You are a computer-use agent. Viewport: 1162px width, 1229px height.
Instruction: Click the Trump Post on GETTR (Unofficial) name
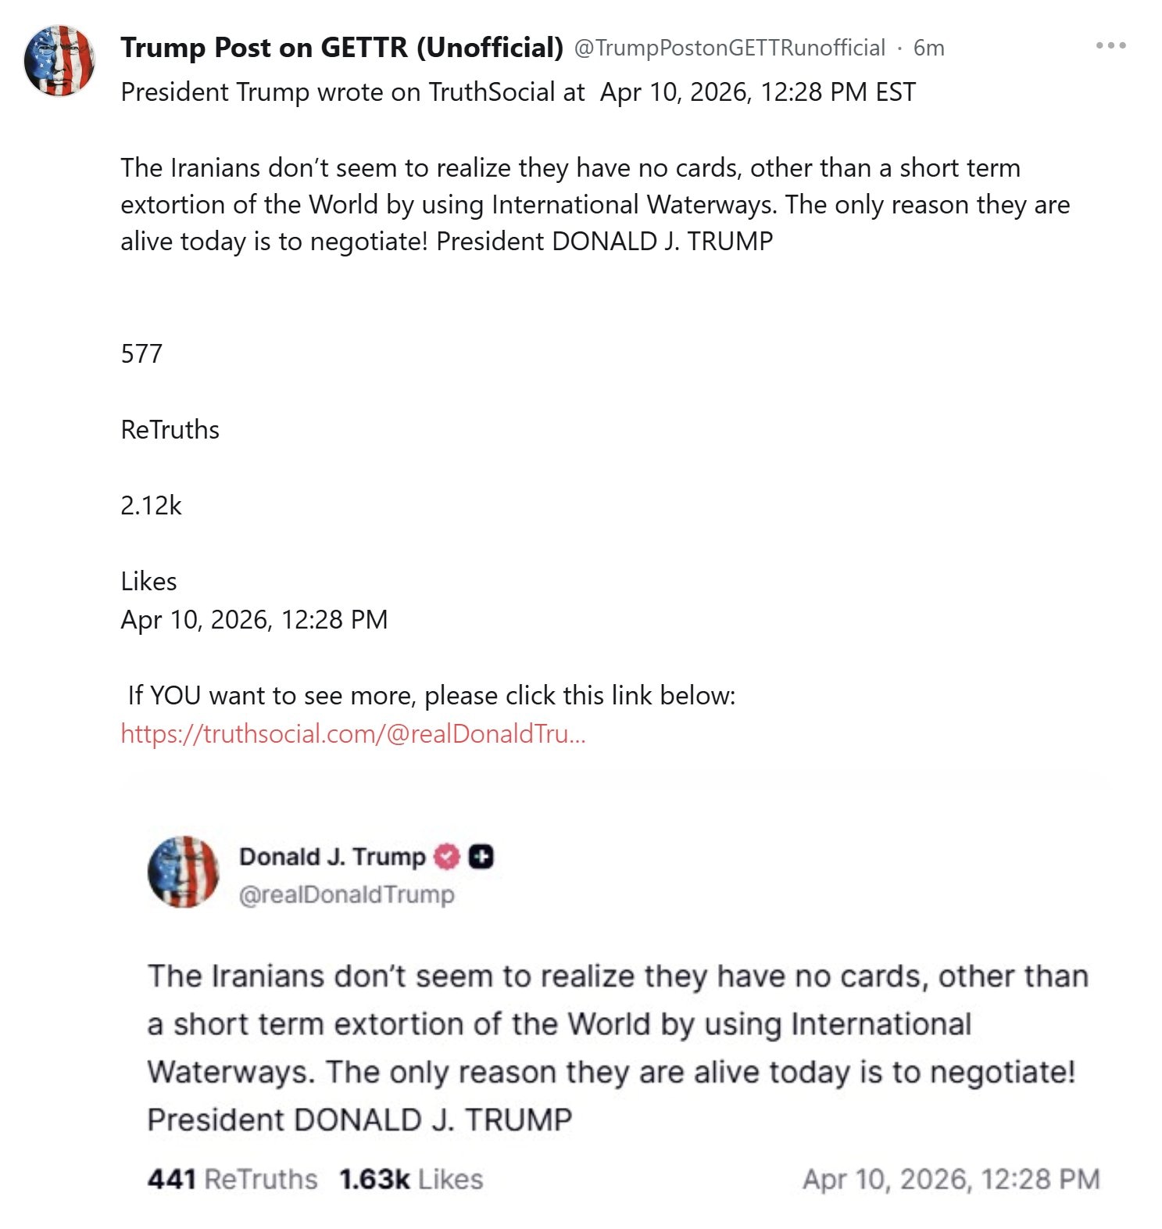pos(341,48)
